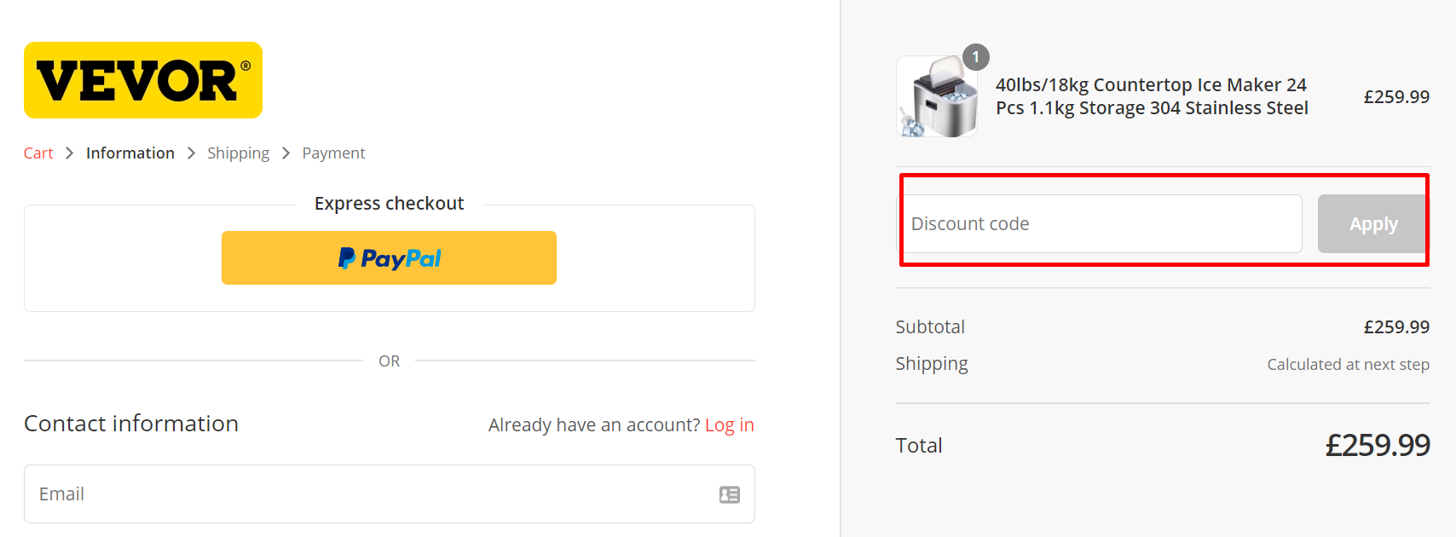Screen dimensions: 1456x537
Task: Click the ice maker product thumbnail
Action: click(x=937, y=95)
